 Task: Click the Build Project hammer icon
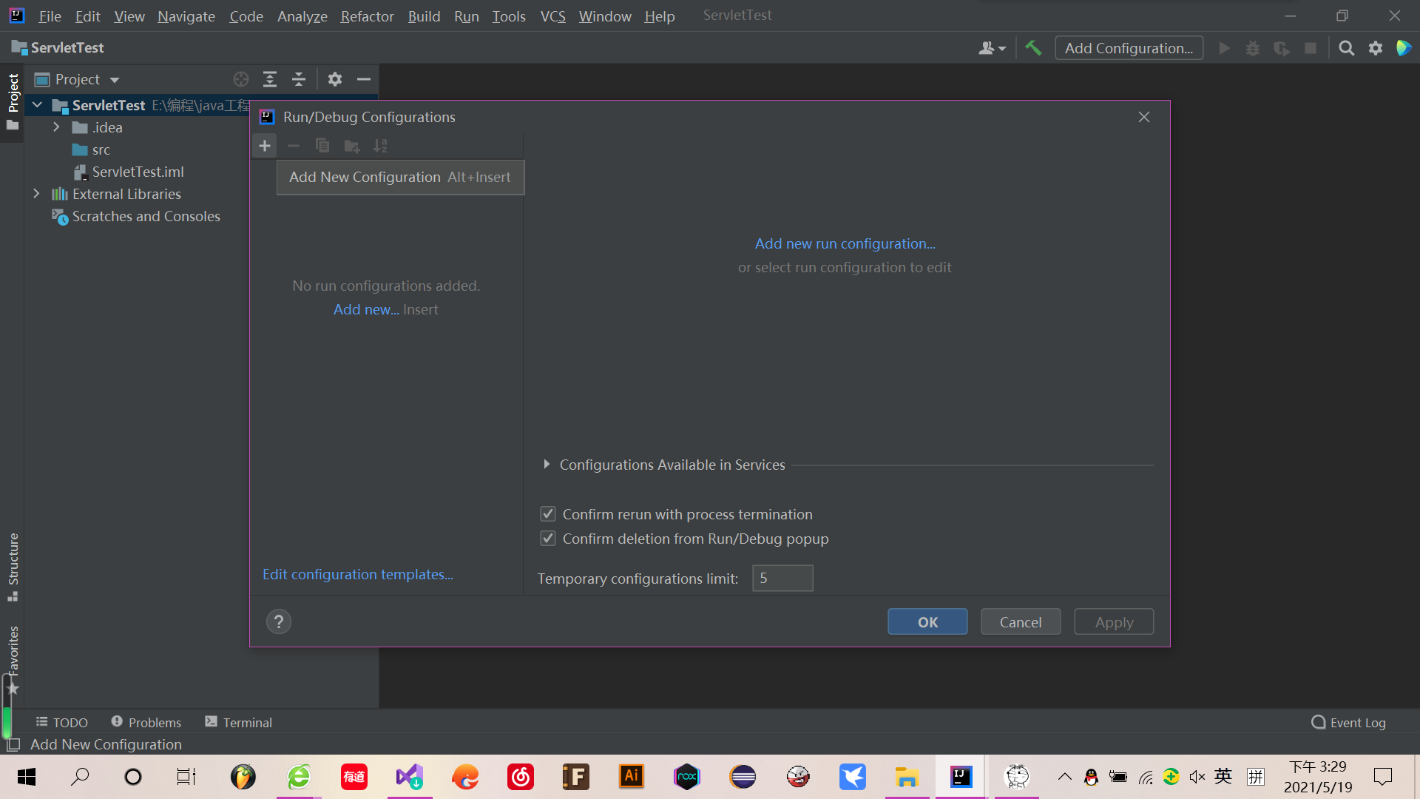tap(1033, 47)
